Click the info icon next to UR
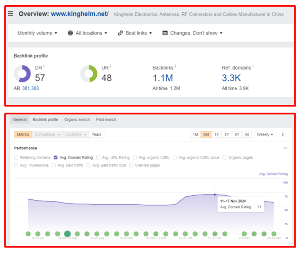Viewport: 300px width, 254px height. [111, 66]
